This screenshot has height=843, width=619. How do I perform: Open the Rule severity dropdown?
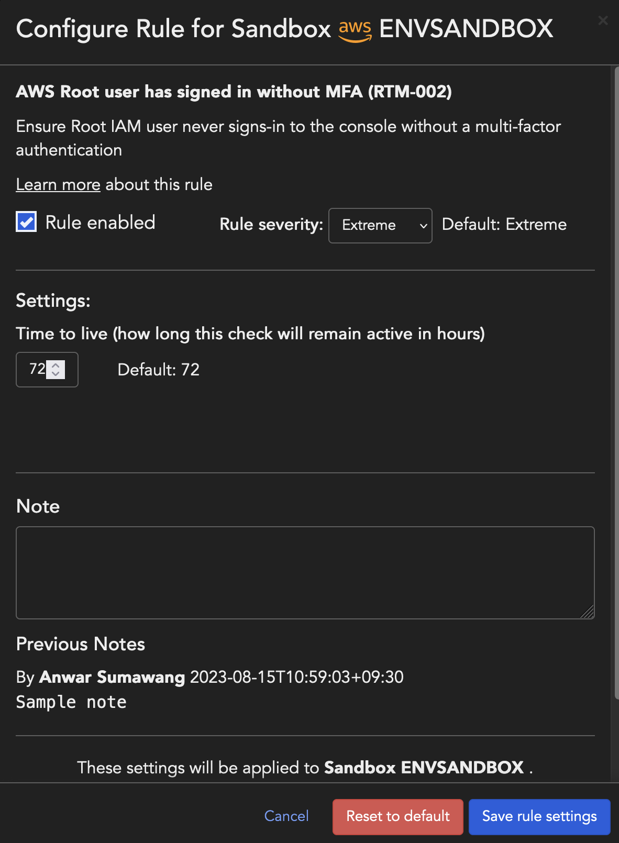tap(380, 226)
